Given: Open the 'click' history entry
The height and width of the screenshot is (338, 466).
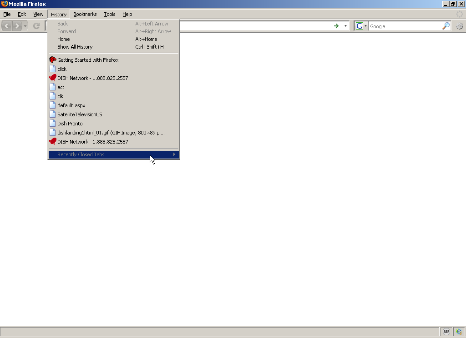Looking at the screenshot, I should pos(113,69).
